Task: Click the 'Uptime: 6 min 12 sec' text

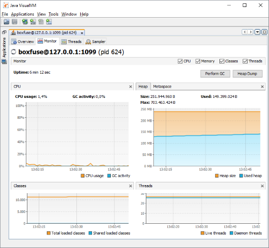Action: [x=32, y=72]
